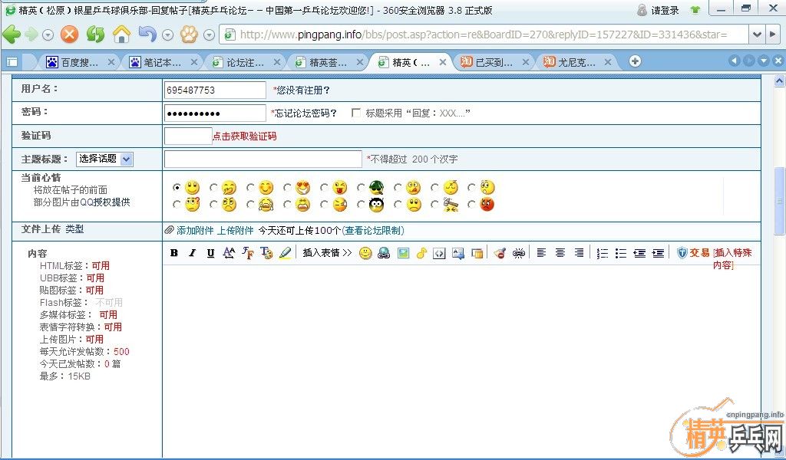Click the browser Home icon

(x=121, y=34)
